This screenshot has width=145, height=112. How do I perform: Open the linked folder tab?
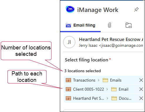click(129, 25)
